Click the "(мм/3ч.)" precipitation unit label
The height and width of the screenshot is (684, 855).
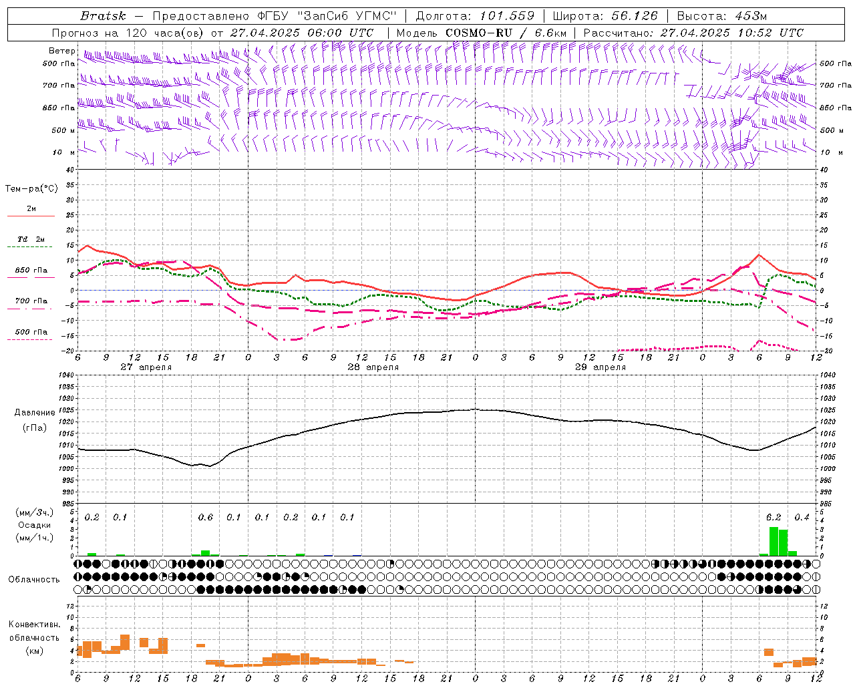(34, 512)
